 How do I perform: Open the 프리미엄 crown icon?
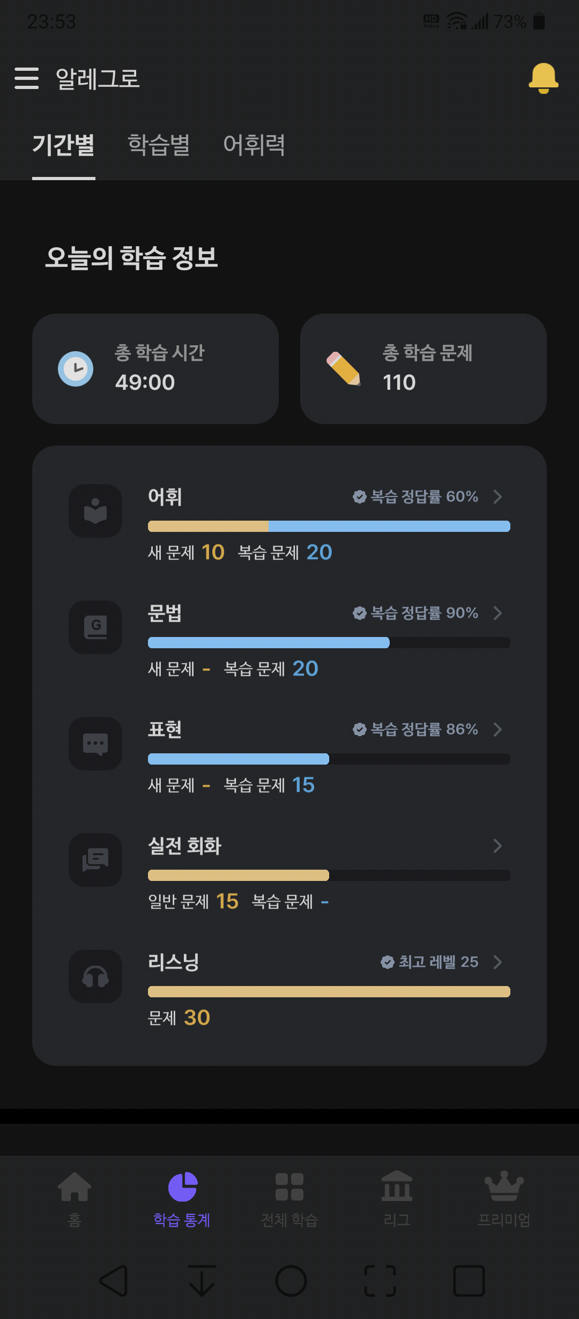coord(504,1186)
